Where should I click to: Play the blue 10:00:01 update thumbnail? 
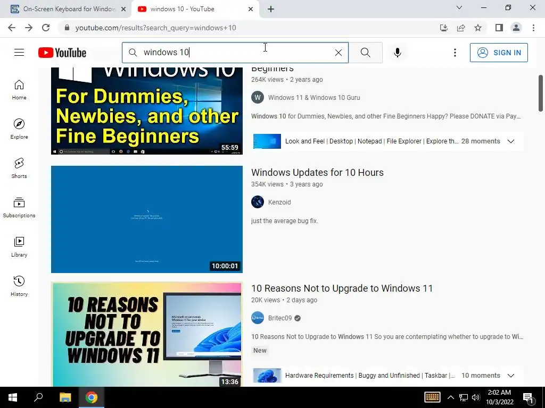click(x=147, y=219)
